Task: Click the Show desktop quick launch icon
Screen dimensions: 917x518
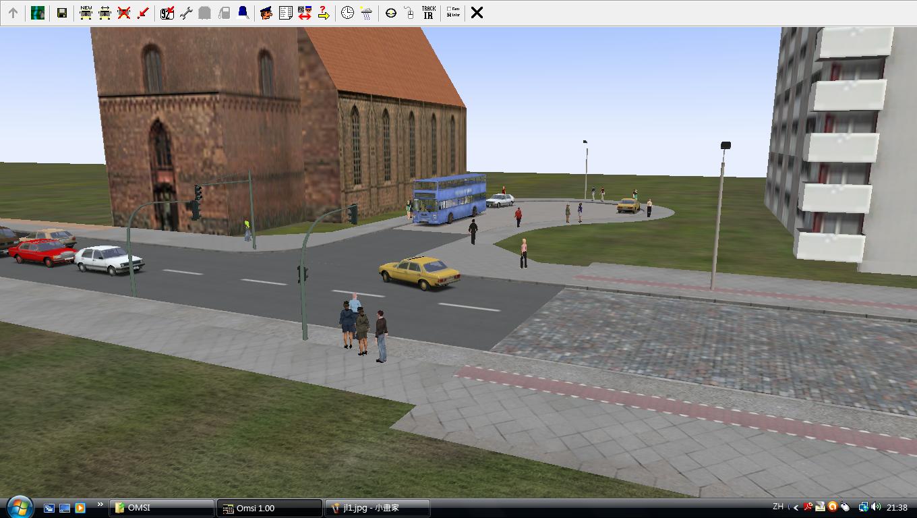Action: pos(65,508)
